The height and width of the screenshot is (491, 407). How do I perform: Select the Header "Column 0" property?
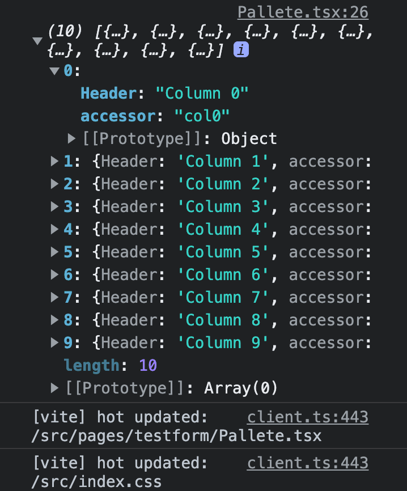[x=164, y=94]
